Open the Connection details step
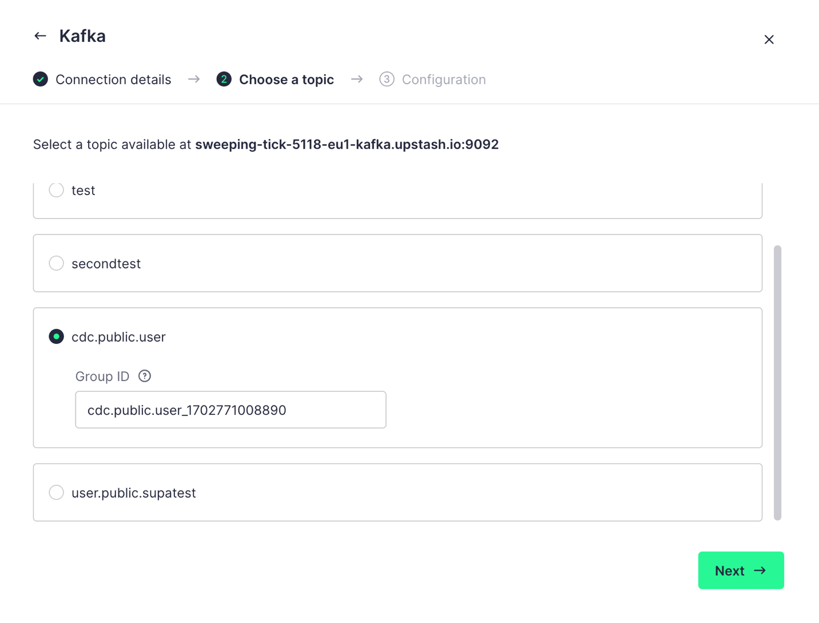819x623 pixels. click(113, 80)
